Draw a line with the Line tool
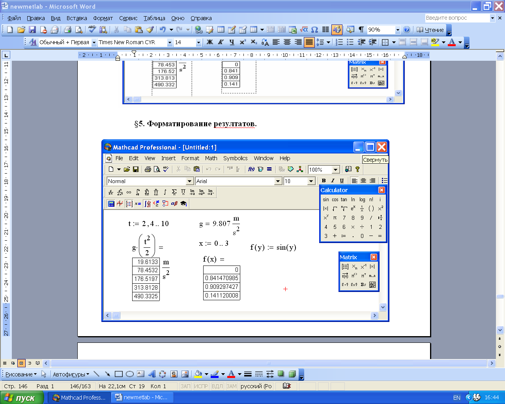This screenshot has height=404, width=505. (96, 374)
